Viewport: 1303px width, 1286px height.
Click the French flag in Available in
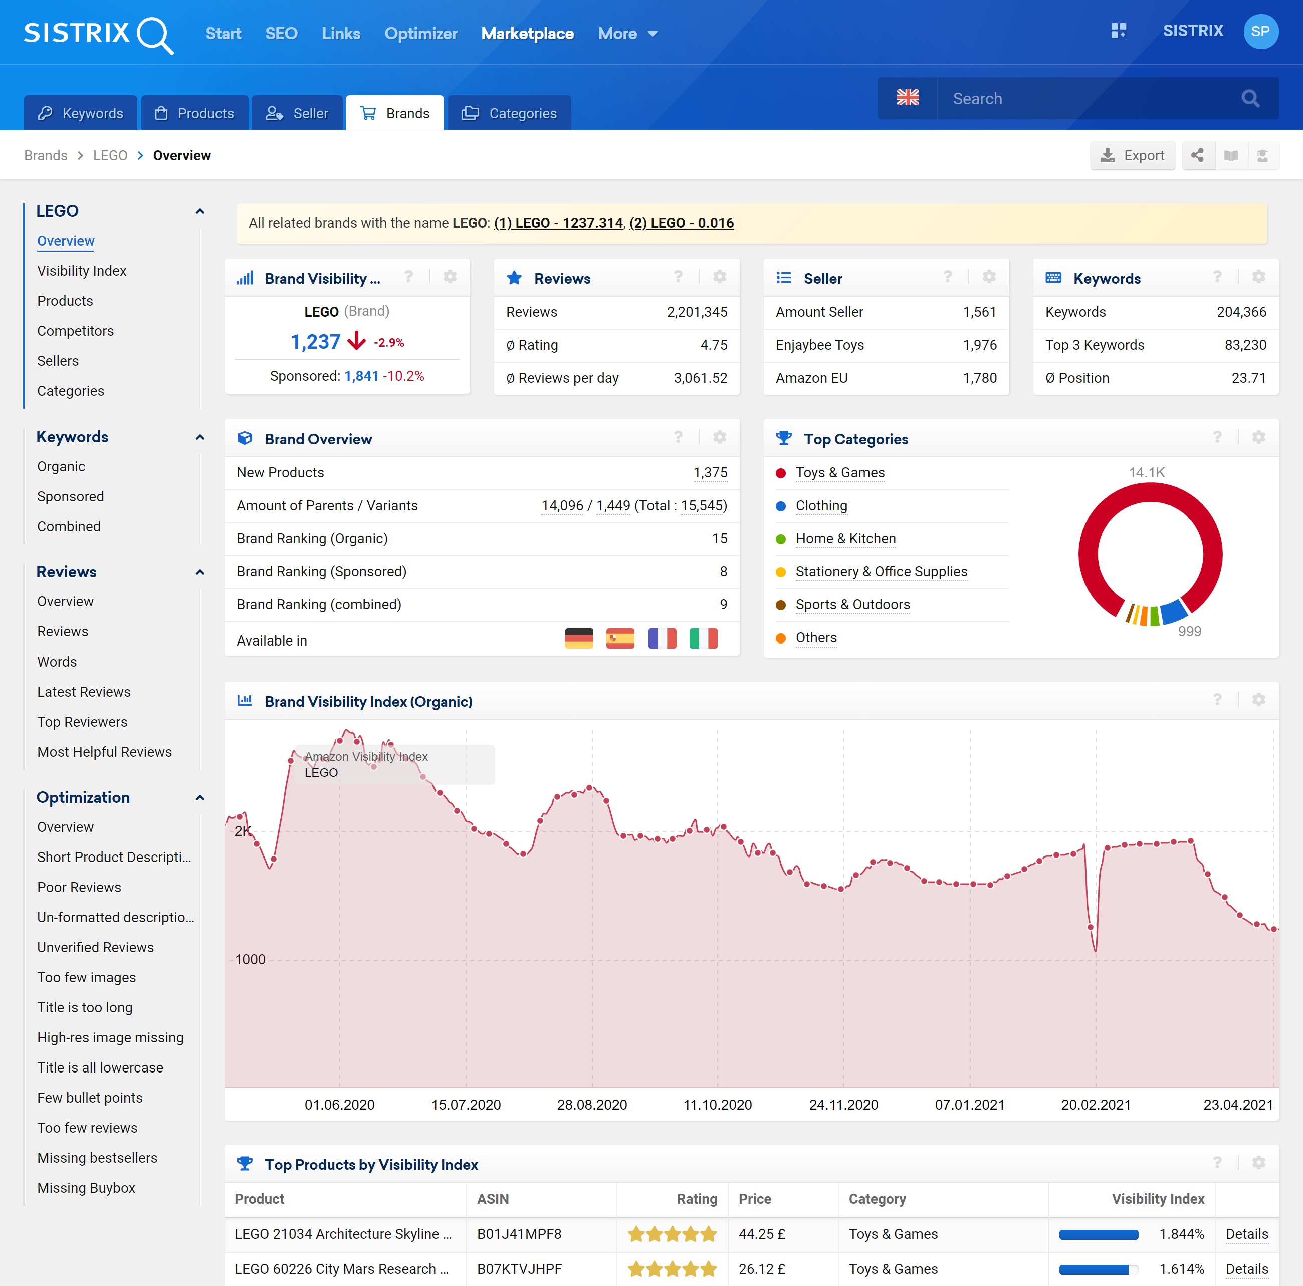tap(663, 638)
